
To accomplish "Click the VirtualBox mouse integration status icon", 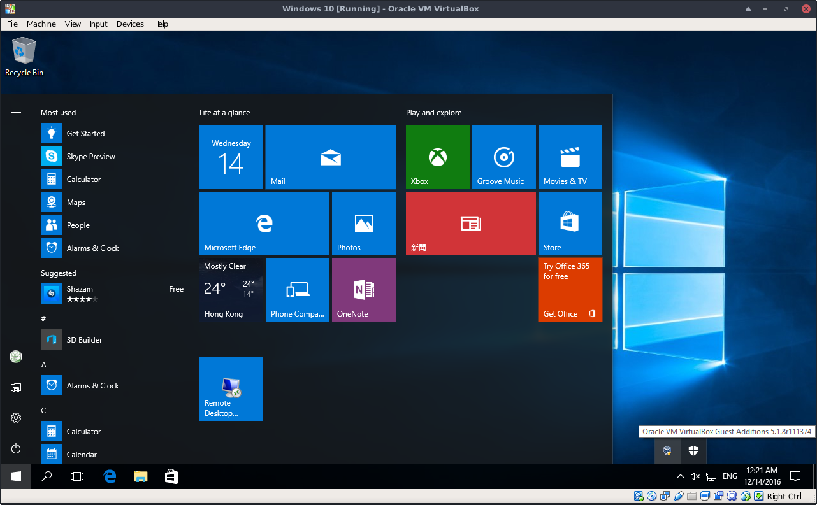I will pos(746,496).
